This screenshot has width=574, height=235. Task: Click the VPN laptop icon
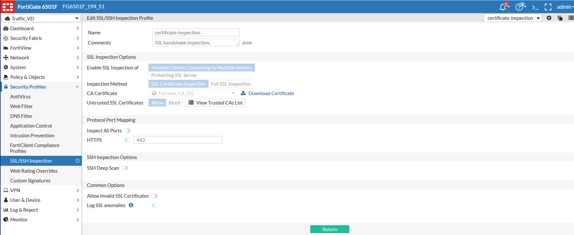(6, 191)
